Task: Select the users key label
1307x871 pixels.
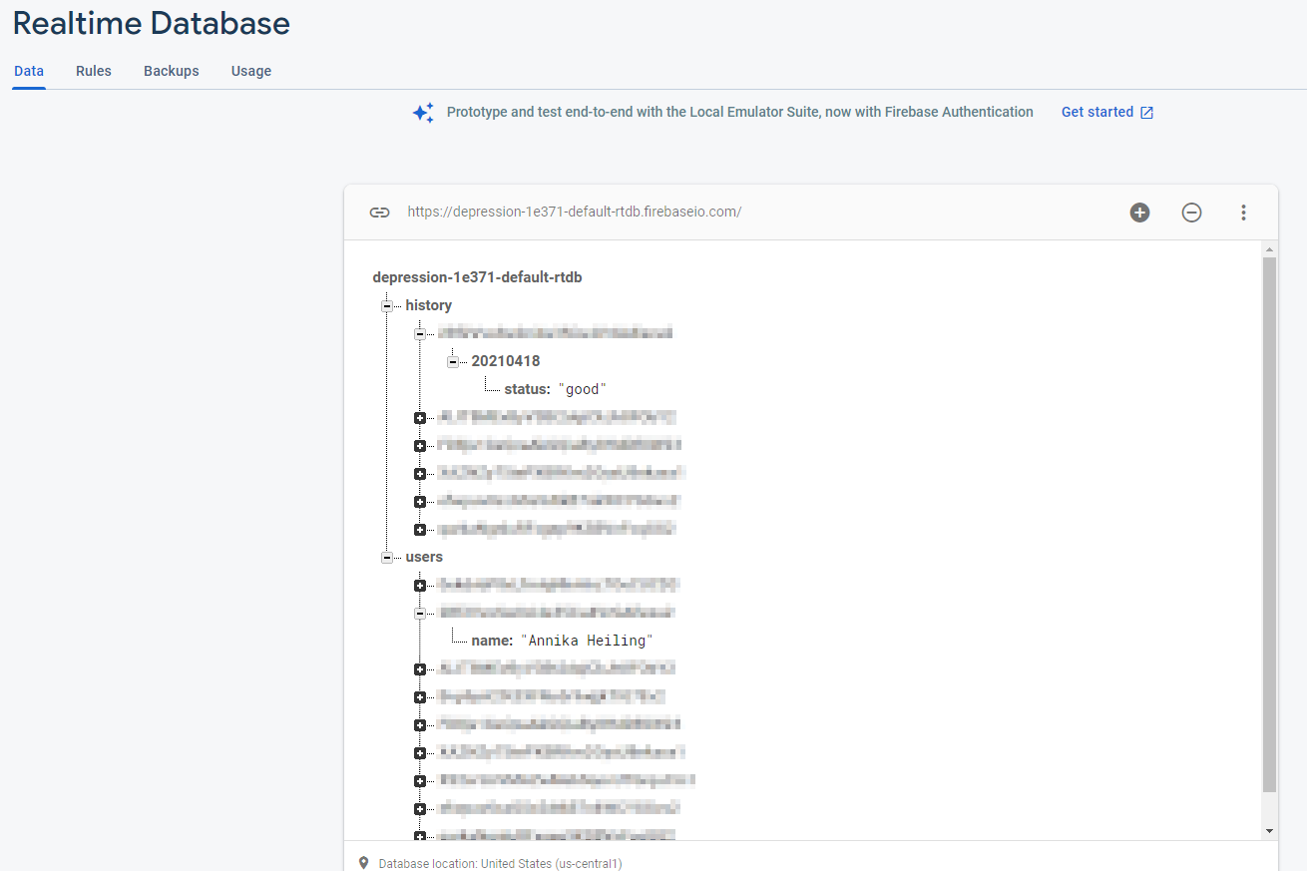Action: click(x=424, y=557)
